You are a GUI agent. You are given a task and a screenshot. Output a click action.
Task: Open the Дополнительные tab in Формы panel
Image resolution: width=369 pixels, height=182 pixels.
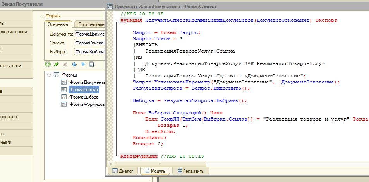pos(90,24)
